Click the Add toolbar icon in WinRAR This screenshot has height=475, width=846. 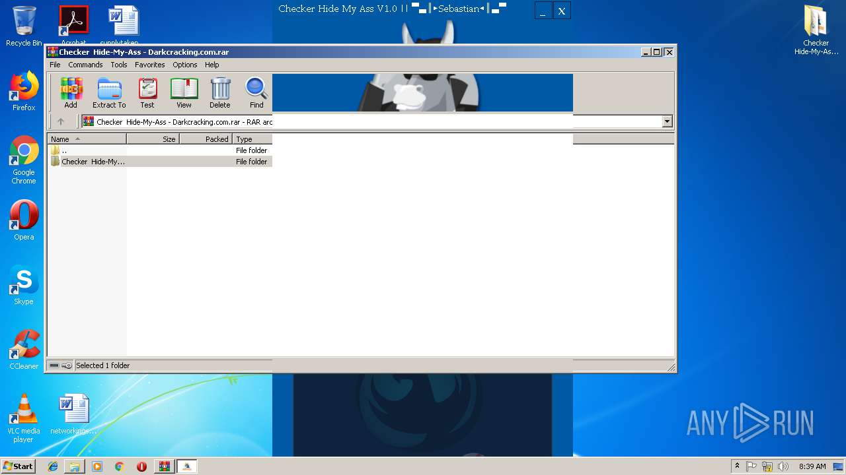71,92
